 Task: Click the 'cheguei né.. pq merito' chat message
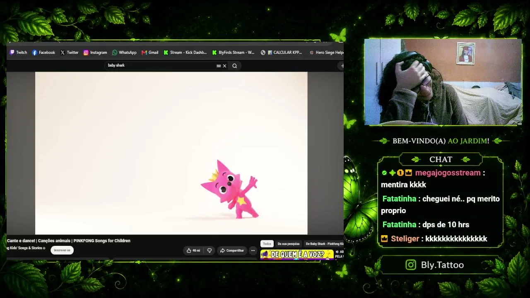coord(440,204)
